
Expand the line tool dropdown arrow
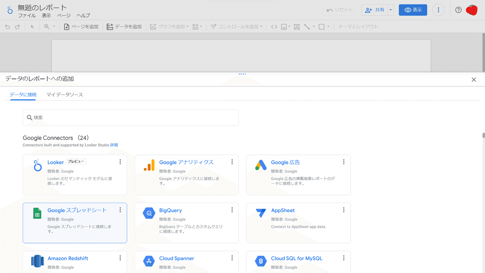click(314, 27)
